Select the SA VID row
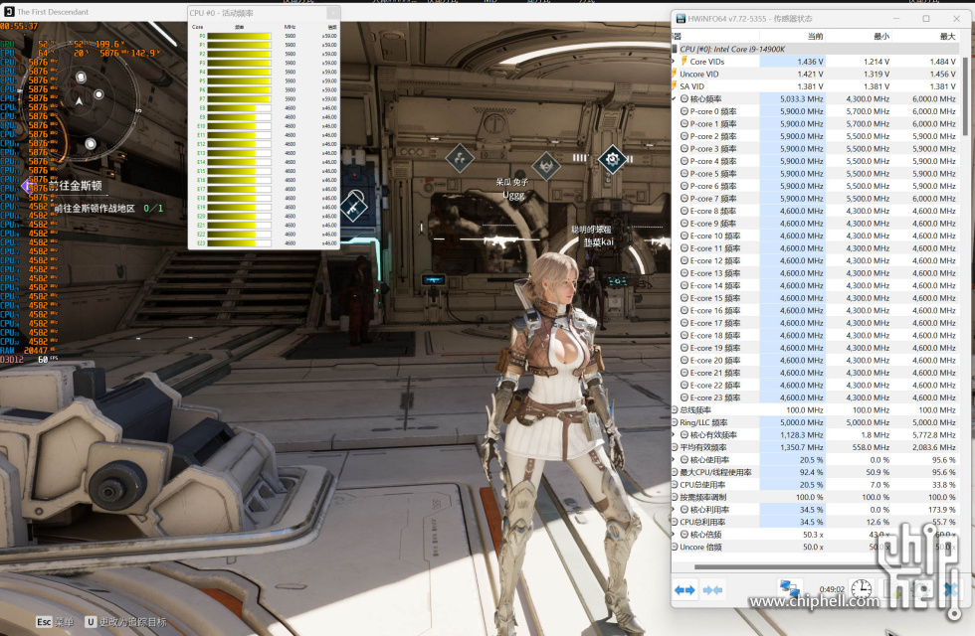The height and width of the screenshot is (636, 975). (x=815, y=86)
